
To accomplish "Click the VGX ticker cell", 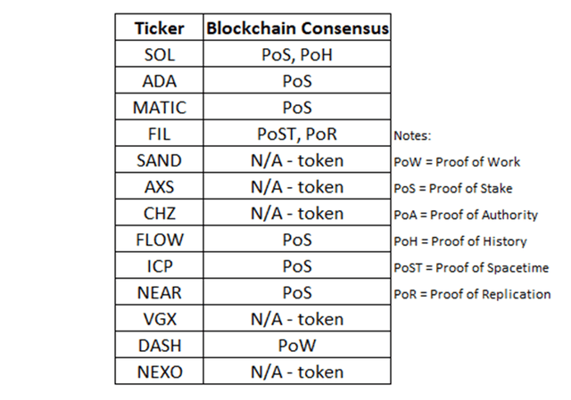I will pos(159,319).
